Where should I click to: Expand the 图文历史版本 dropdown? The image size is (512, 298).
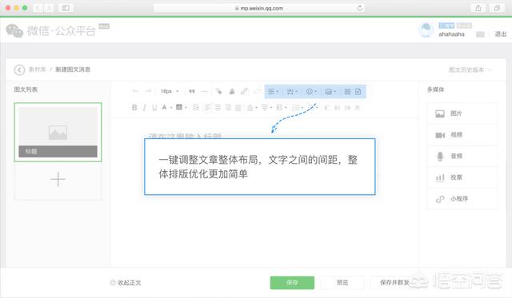pyautogui.click(x=470, y=70)
